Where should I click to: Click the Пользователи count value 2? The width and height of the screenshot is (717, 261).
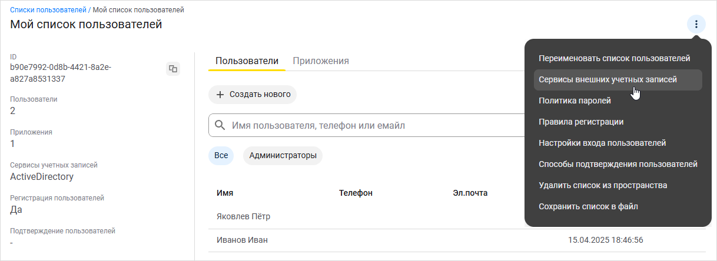point(13,111)
